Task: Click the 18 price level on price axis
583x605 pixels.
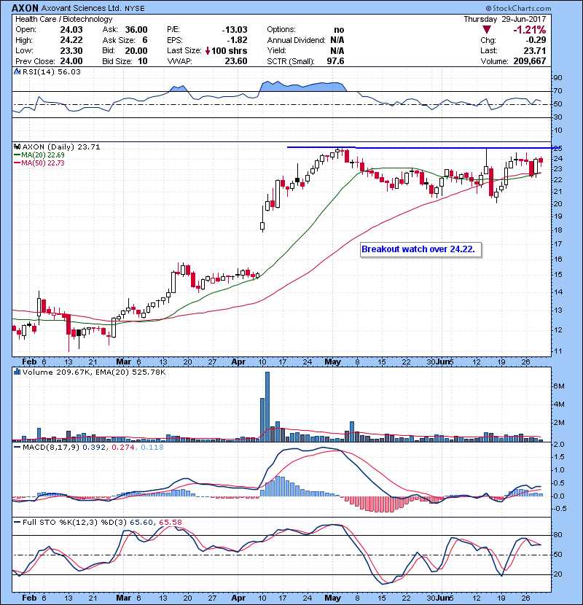Action: click(x=557, y=230)
